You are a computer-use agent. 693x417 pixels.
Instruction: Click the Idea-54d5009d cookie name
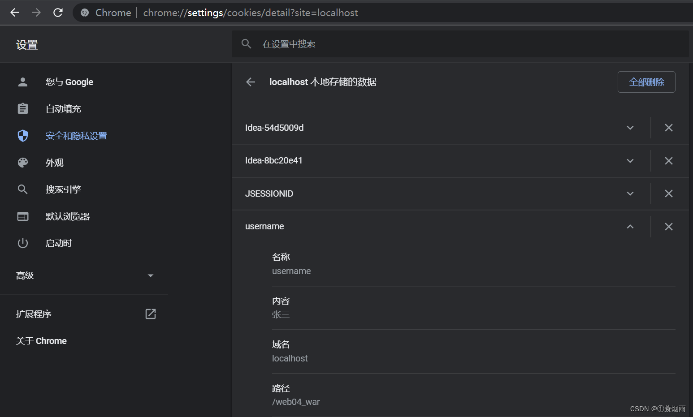274,128
